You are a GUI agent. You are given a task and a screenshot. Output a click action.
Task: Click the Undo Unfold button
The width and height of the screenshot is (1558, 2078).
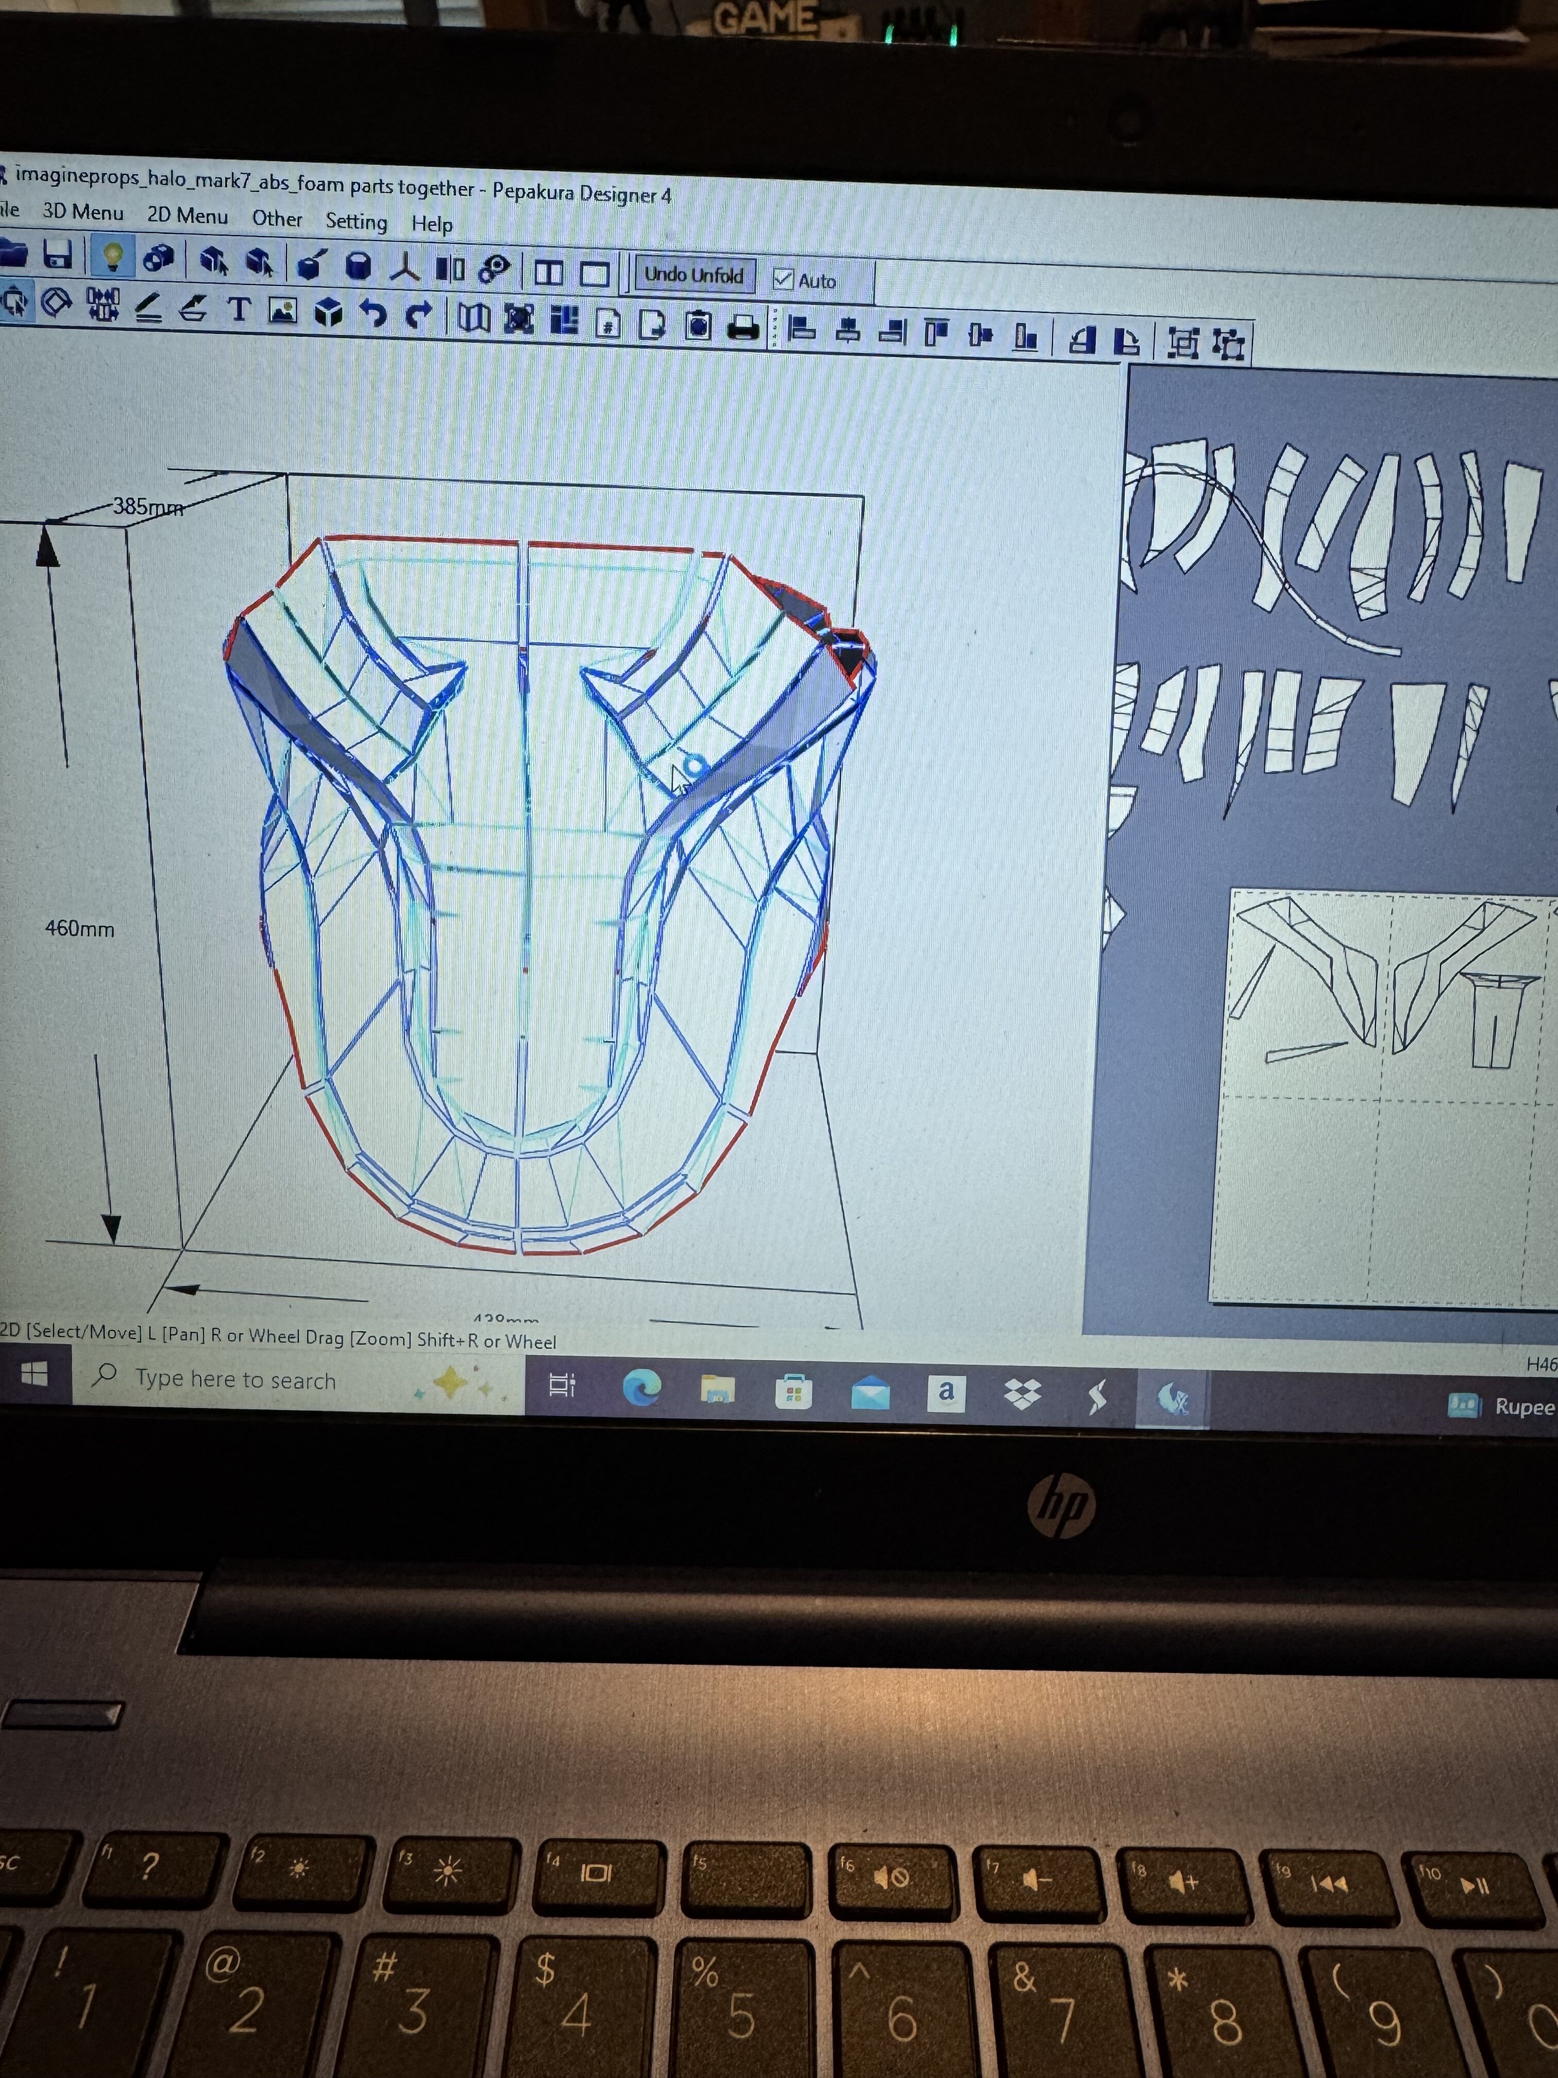click(x=694, y=275)
